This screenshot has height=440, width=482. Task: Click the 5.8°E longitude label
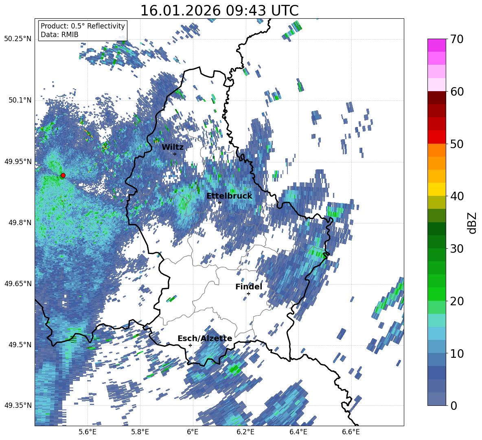[x=140, y=432]
